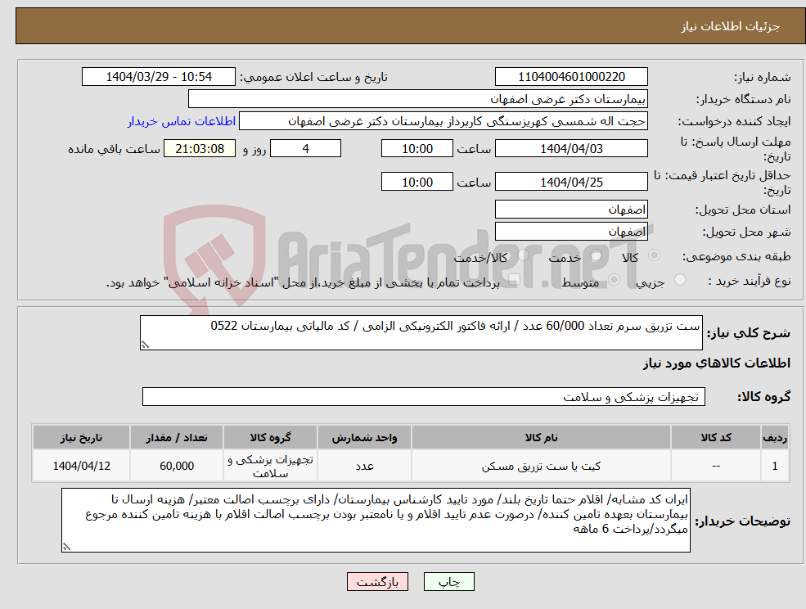This screenshot has width=806, height=609.
Task: Select the خدمت radio button
Action: point(597,255)
